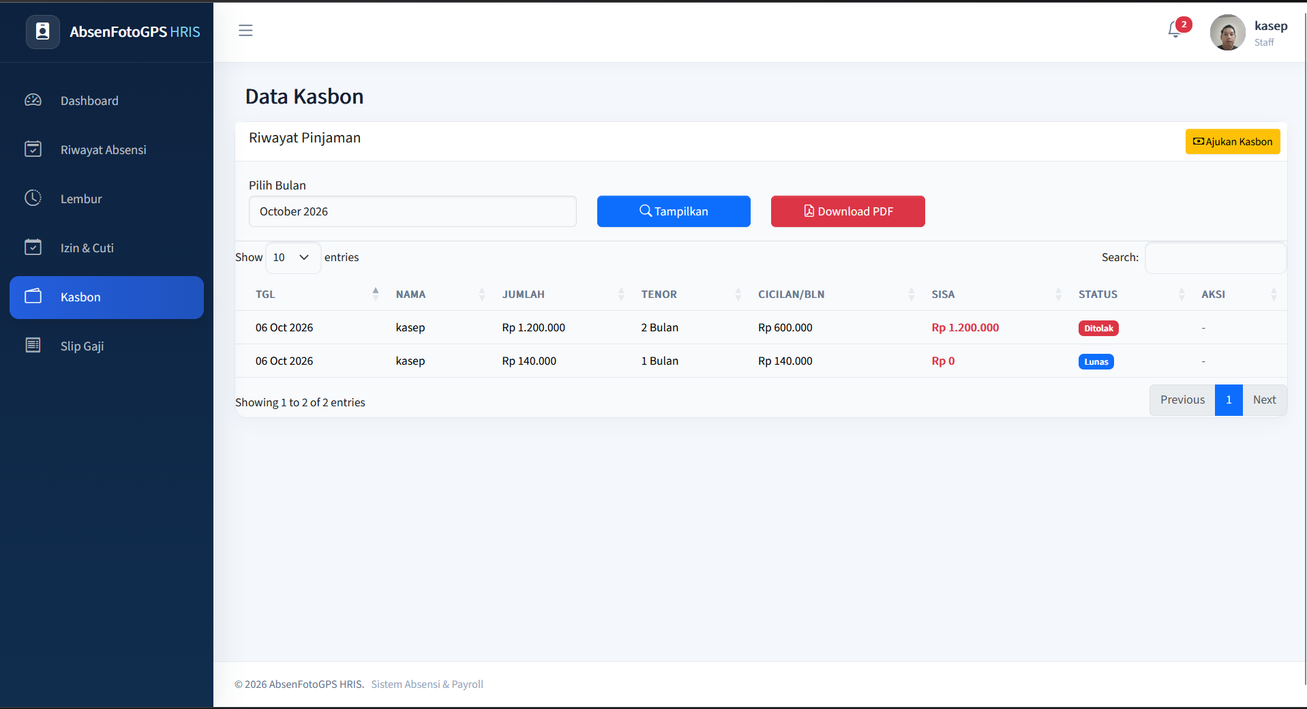The image size is (1307, 709).
Task: Click the AbsenFotoGPS logo badge icon
Action: click(x=43, y=31)
